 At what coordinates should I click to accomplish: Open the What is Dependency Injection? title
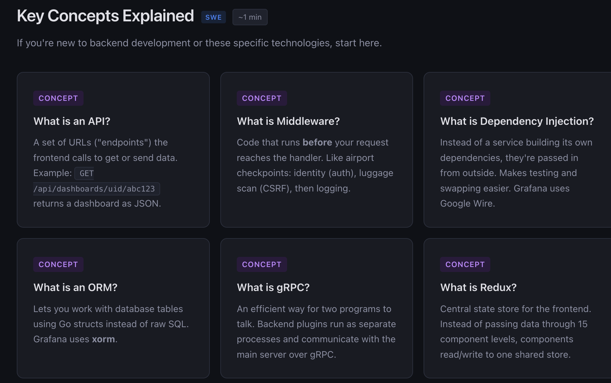coord(517,121)
